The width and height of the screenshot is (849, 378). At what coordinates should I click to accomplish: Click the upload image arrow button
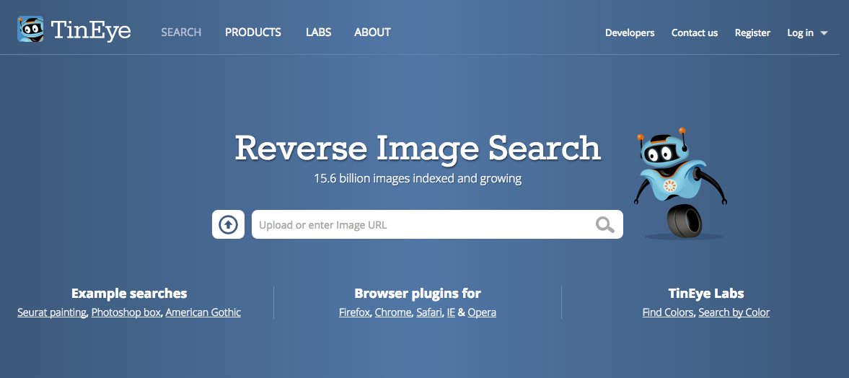click(x=228, y=224)
